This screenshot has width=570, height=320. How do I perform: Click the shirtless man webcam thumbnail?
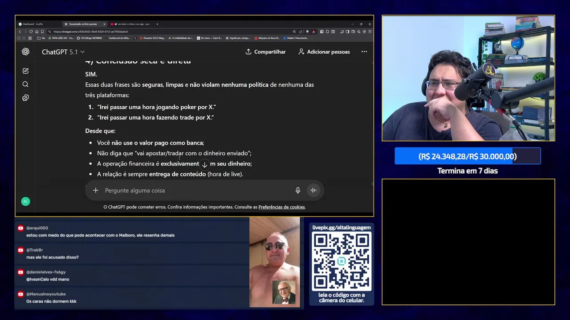[x=274, y=262]
